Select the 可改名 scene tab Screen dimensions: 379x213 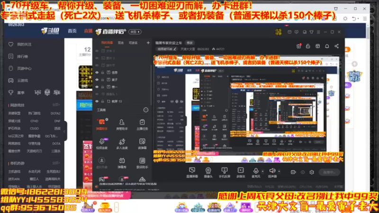pyautogui.click(x=133, y=43)
